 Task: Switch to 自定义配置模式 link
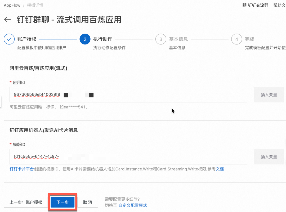pos(132,205)
